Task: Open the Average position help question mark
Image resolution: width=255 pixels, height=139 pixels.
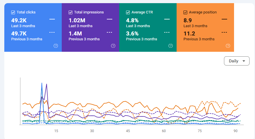Action: click(x=228, y=46)
